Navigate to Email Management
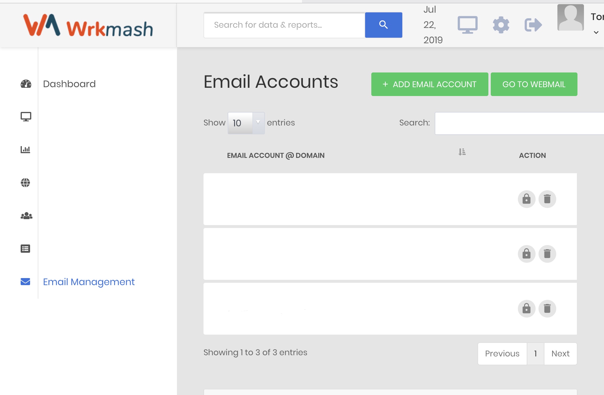This screenshot has width=604, height=395. [x=88, y=282]
